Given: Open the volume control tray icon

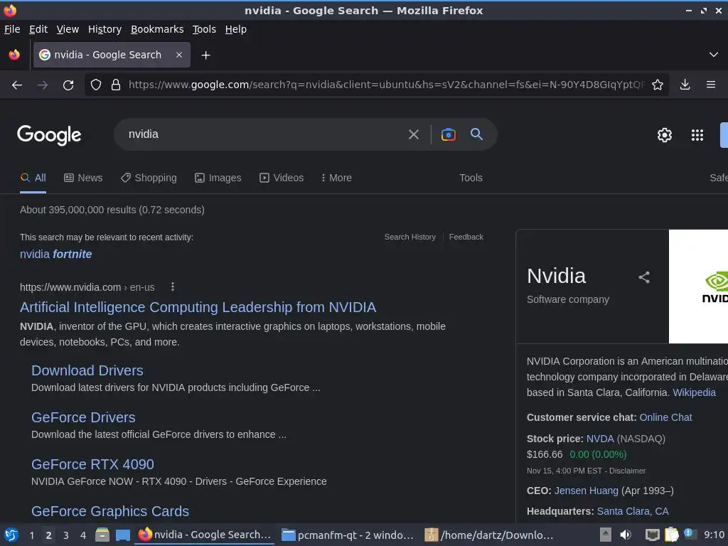Looking at the screenshot, I should (626, 535).
